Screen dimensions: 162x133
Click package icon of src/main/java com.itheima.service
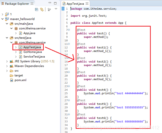[16, 29]
